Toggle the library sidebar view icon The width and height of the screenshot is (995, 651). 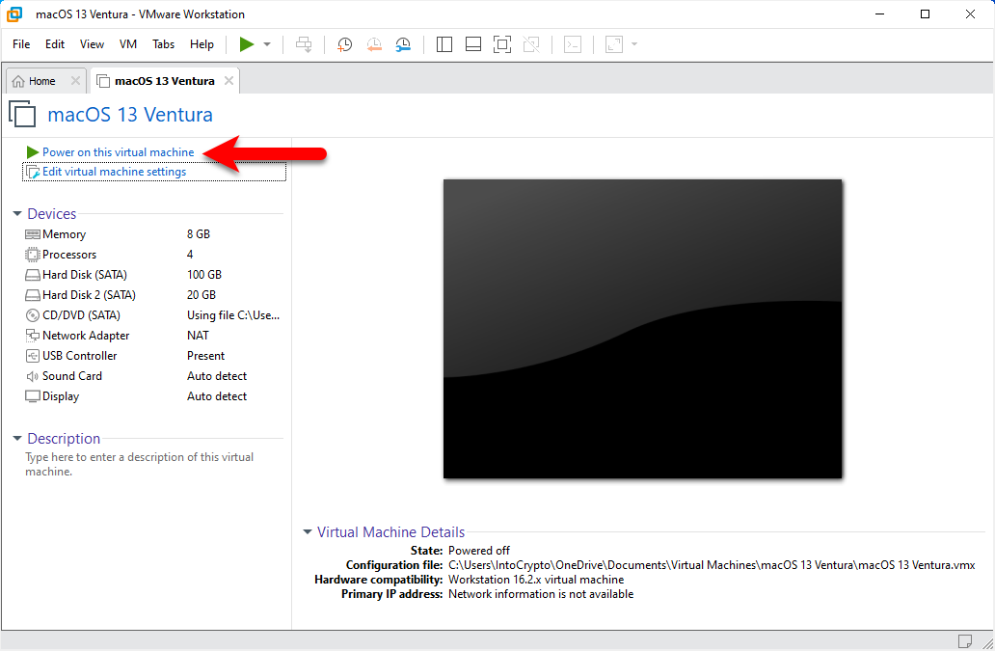[x=444, y=44]
